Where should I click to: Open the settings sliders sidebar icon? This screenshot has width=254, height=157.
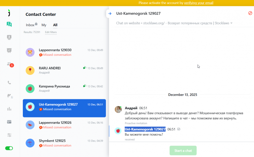pos(9,135)
